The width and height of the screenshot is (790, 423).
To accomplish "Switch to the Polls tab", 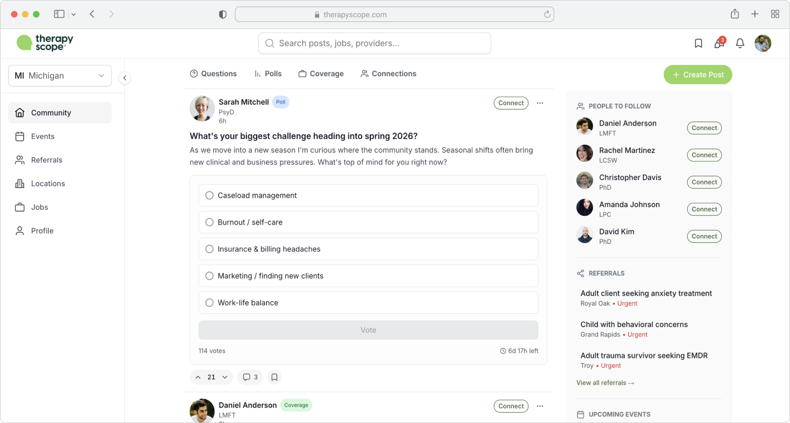I will 268,73.
